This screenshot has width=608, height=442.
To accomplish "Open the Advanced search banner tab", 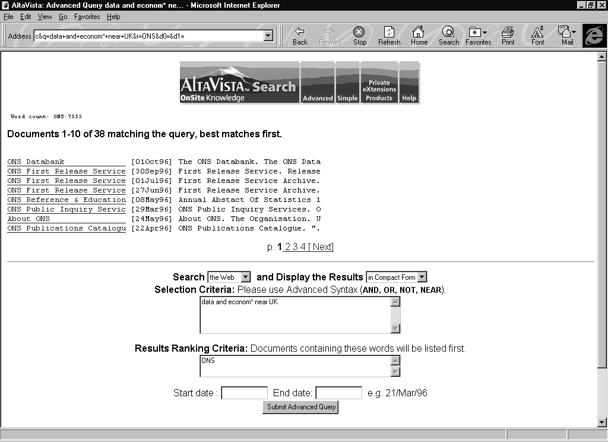I will [x=318, y=82].
